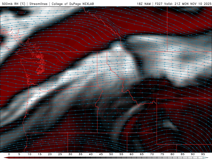Click the '55' colorbar label
Viewport: 212px width, 159px height.
(x=121, y=154)
